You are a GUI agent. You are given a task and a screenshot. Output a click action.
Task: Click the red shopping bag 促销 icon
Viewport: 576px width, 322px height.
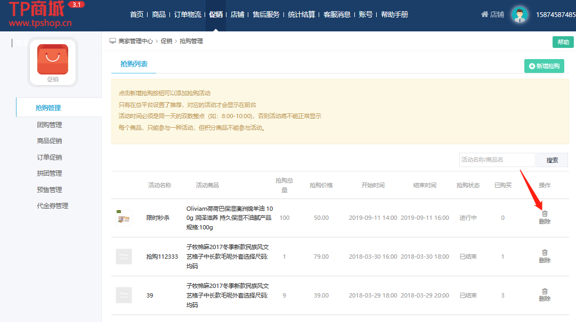[x=52, y=59]
